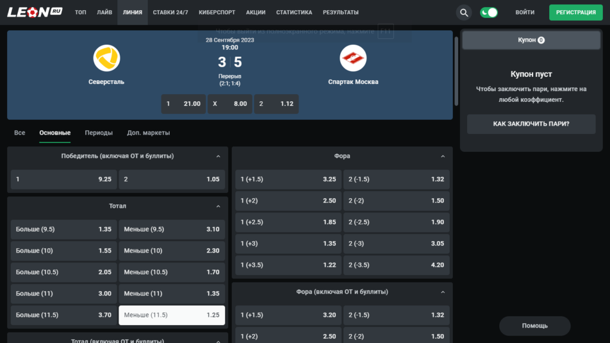Click КАК ЗАКЛЮЧИТЬ ПАРИ? button
Image resolution: width=610 pixels, height=343 pixels.
(x=531, y=124)
